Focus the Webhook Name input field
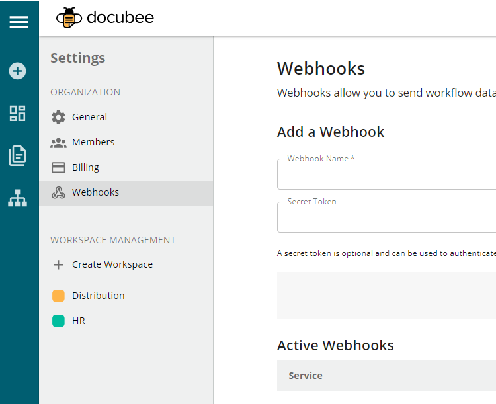Viewport: 496px width, 404px height. (387, 175)
